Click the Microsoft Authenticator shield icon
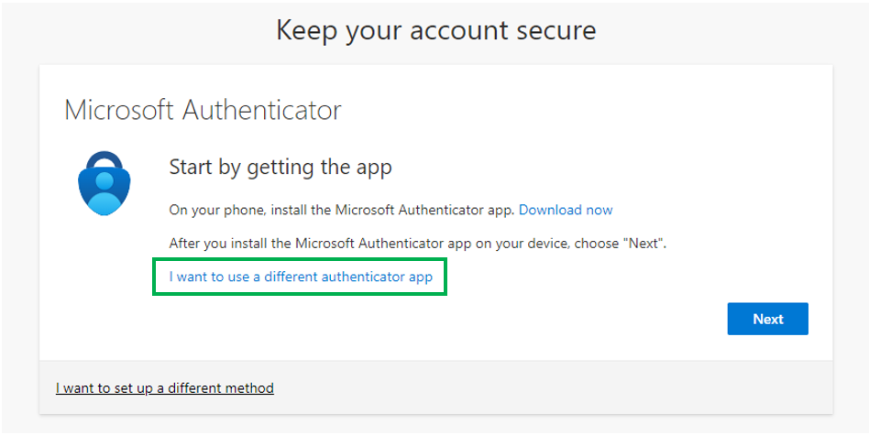The height and width of the screenshot is (435, 869). point(104,183)
